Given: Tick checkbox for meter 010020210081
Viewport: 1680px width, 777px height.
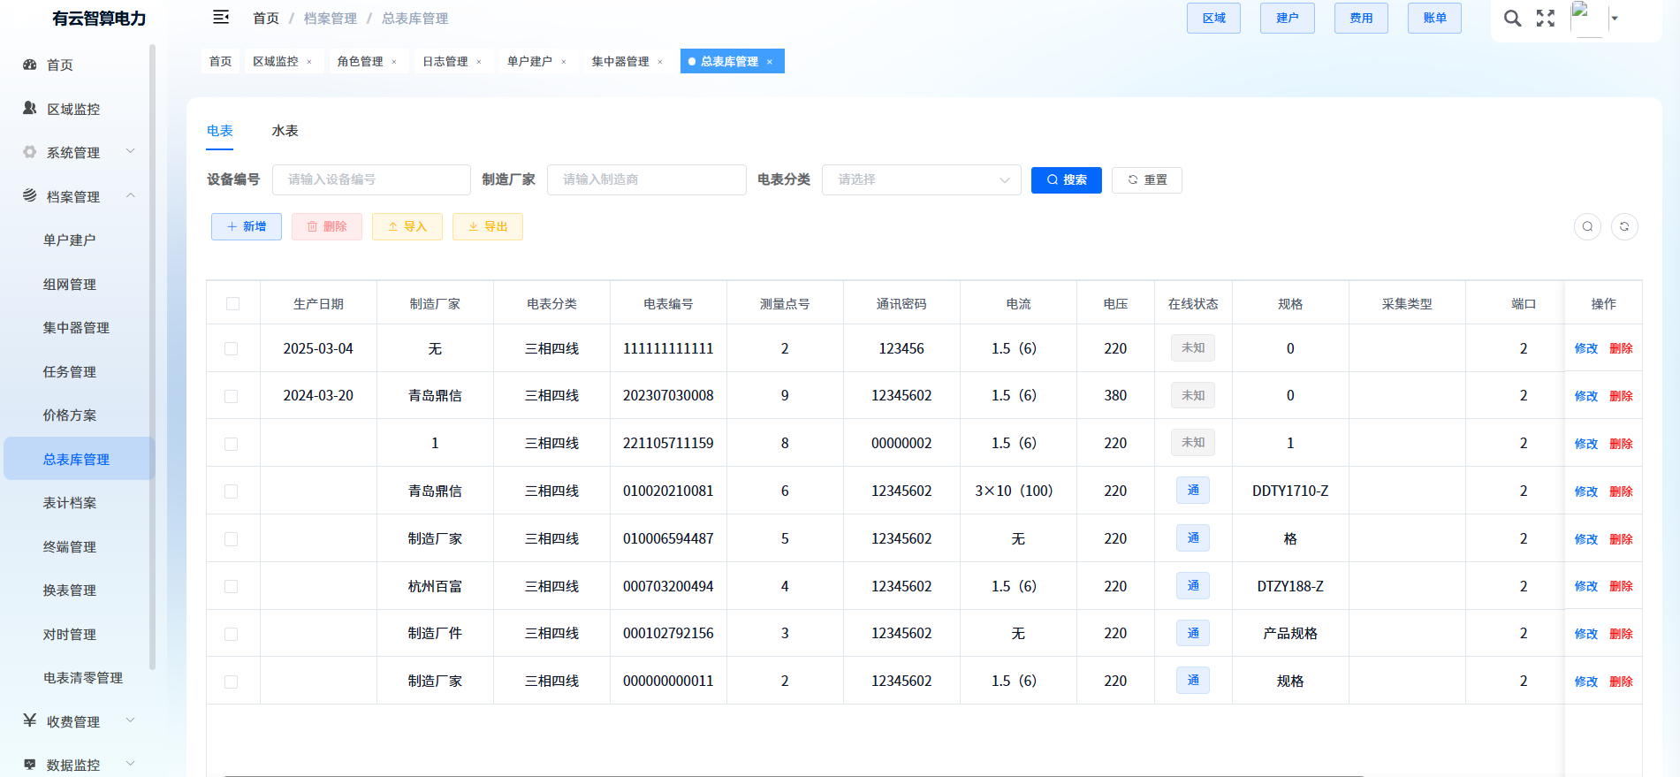Looking at the screenshot, I should 232,491.
